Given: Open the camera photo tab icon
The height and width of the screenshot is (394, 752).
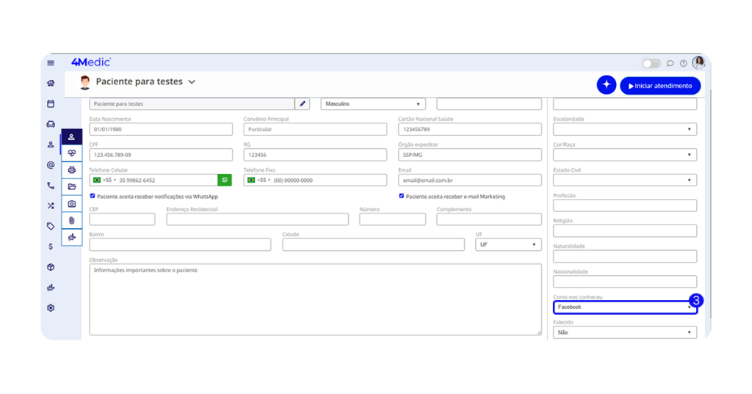Looking at the screenshot, I should 71,203.
